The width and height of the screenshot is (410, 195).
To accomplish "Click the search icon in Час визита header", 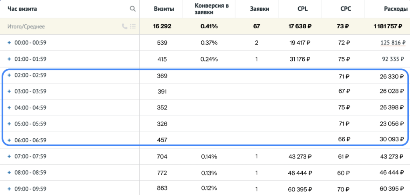I will coord(133,9).
